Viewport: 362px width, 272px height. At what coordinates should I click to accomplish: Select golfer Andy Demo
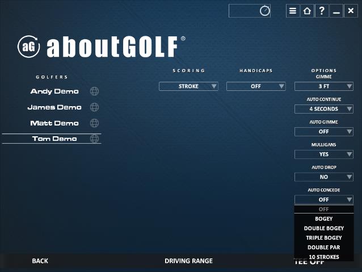point(54,91)
